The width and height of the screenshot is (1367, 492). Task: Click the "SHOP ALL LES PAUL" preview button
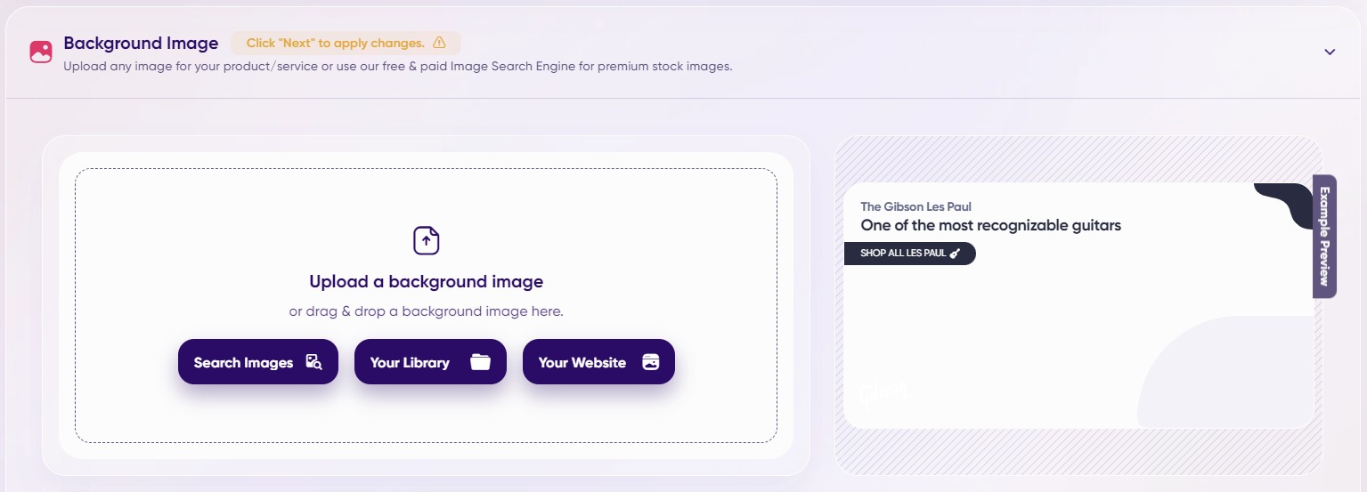pyautogui.click(x=909, y=254)
